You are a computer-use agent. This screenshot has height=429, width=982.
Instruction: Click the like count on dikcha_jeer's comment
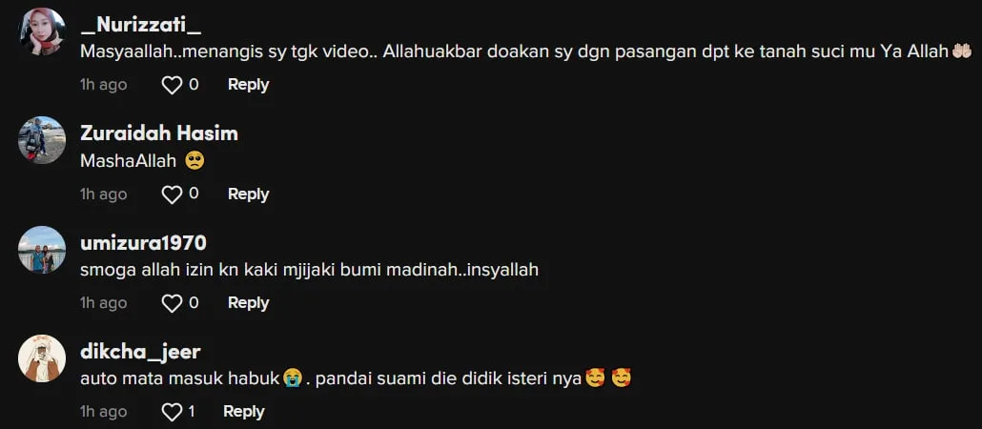tap(192, 412)
